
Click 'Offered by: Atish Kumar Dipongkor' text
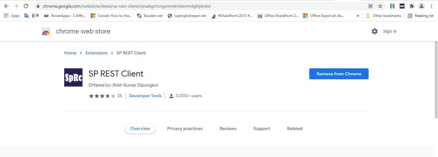[123, 85]
